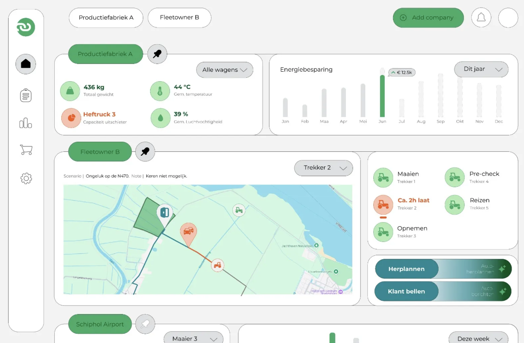This screenshot has width=524, height=343.
Task: Select the Jun bar in energy chart
Action: click(x=382, y=96)
